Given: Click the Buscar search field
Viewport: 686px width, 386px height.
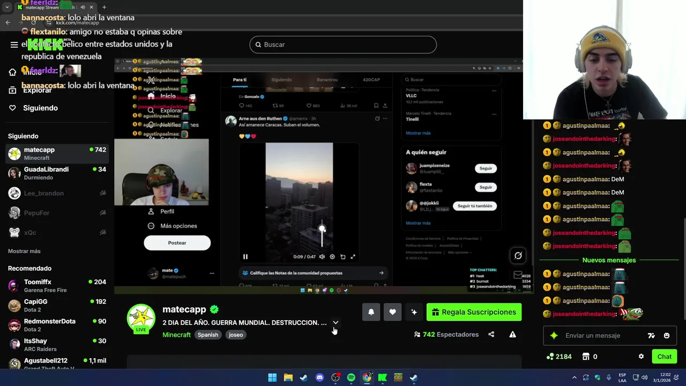Looking at the screenshot, I should (343, 44).
